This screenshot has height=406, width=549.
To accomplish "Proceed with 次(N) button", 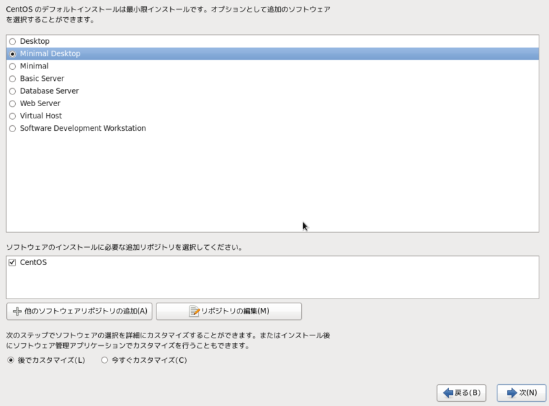I will pos(522,393).
